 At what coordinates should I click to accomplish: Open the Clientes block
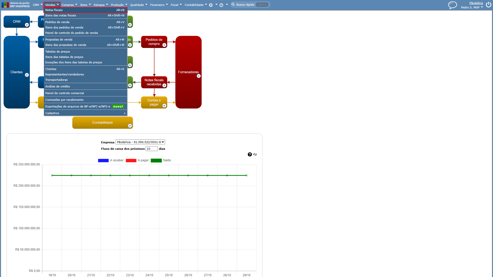click(17, 72)
